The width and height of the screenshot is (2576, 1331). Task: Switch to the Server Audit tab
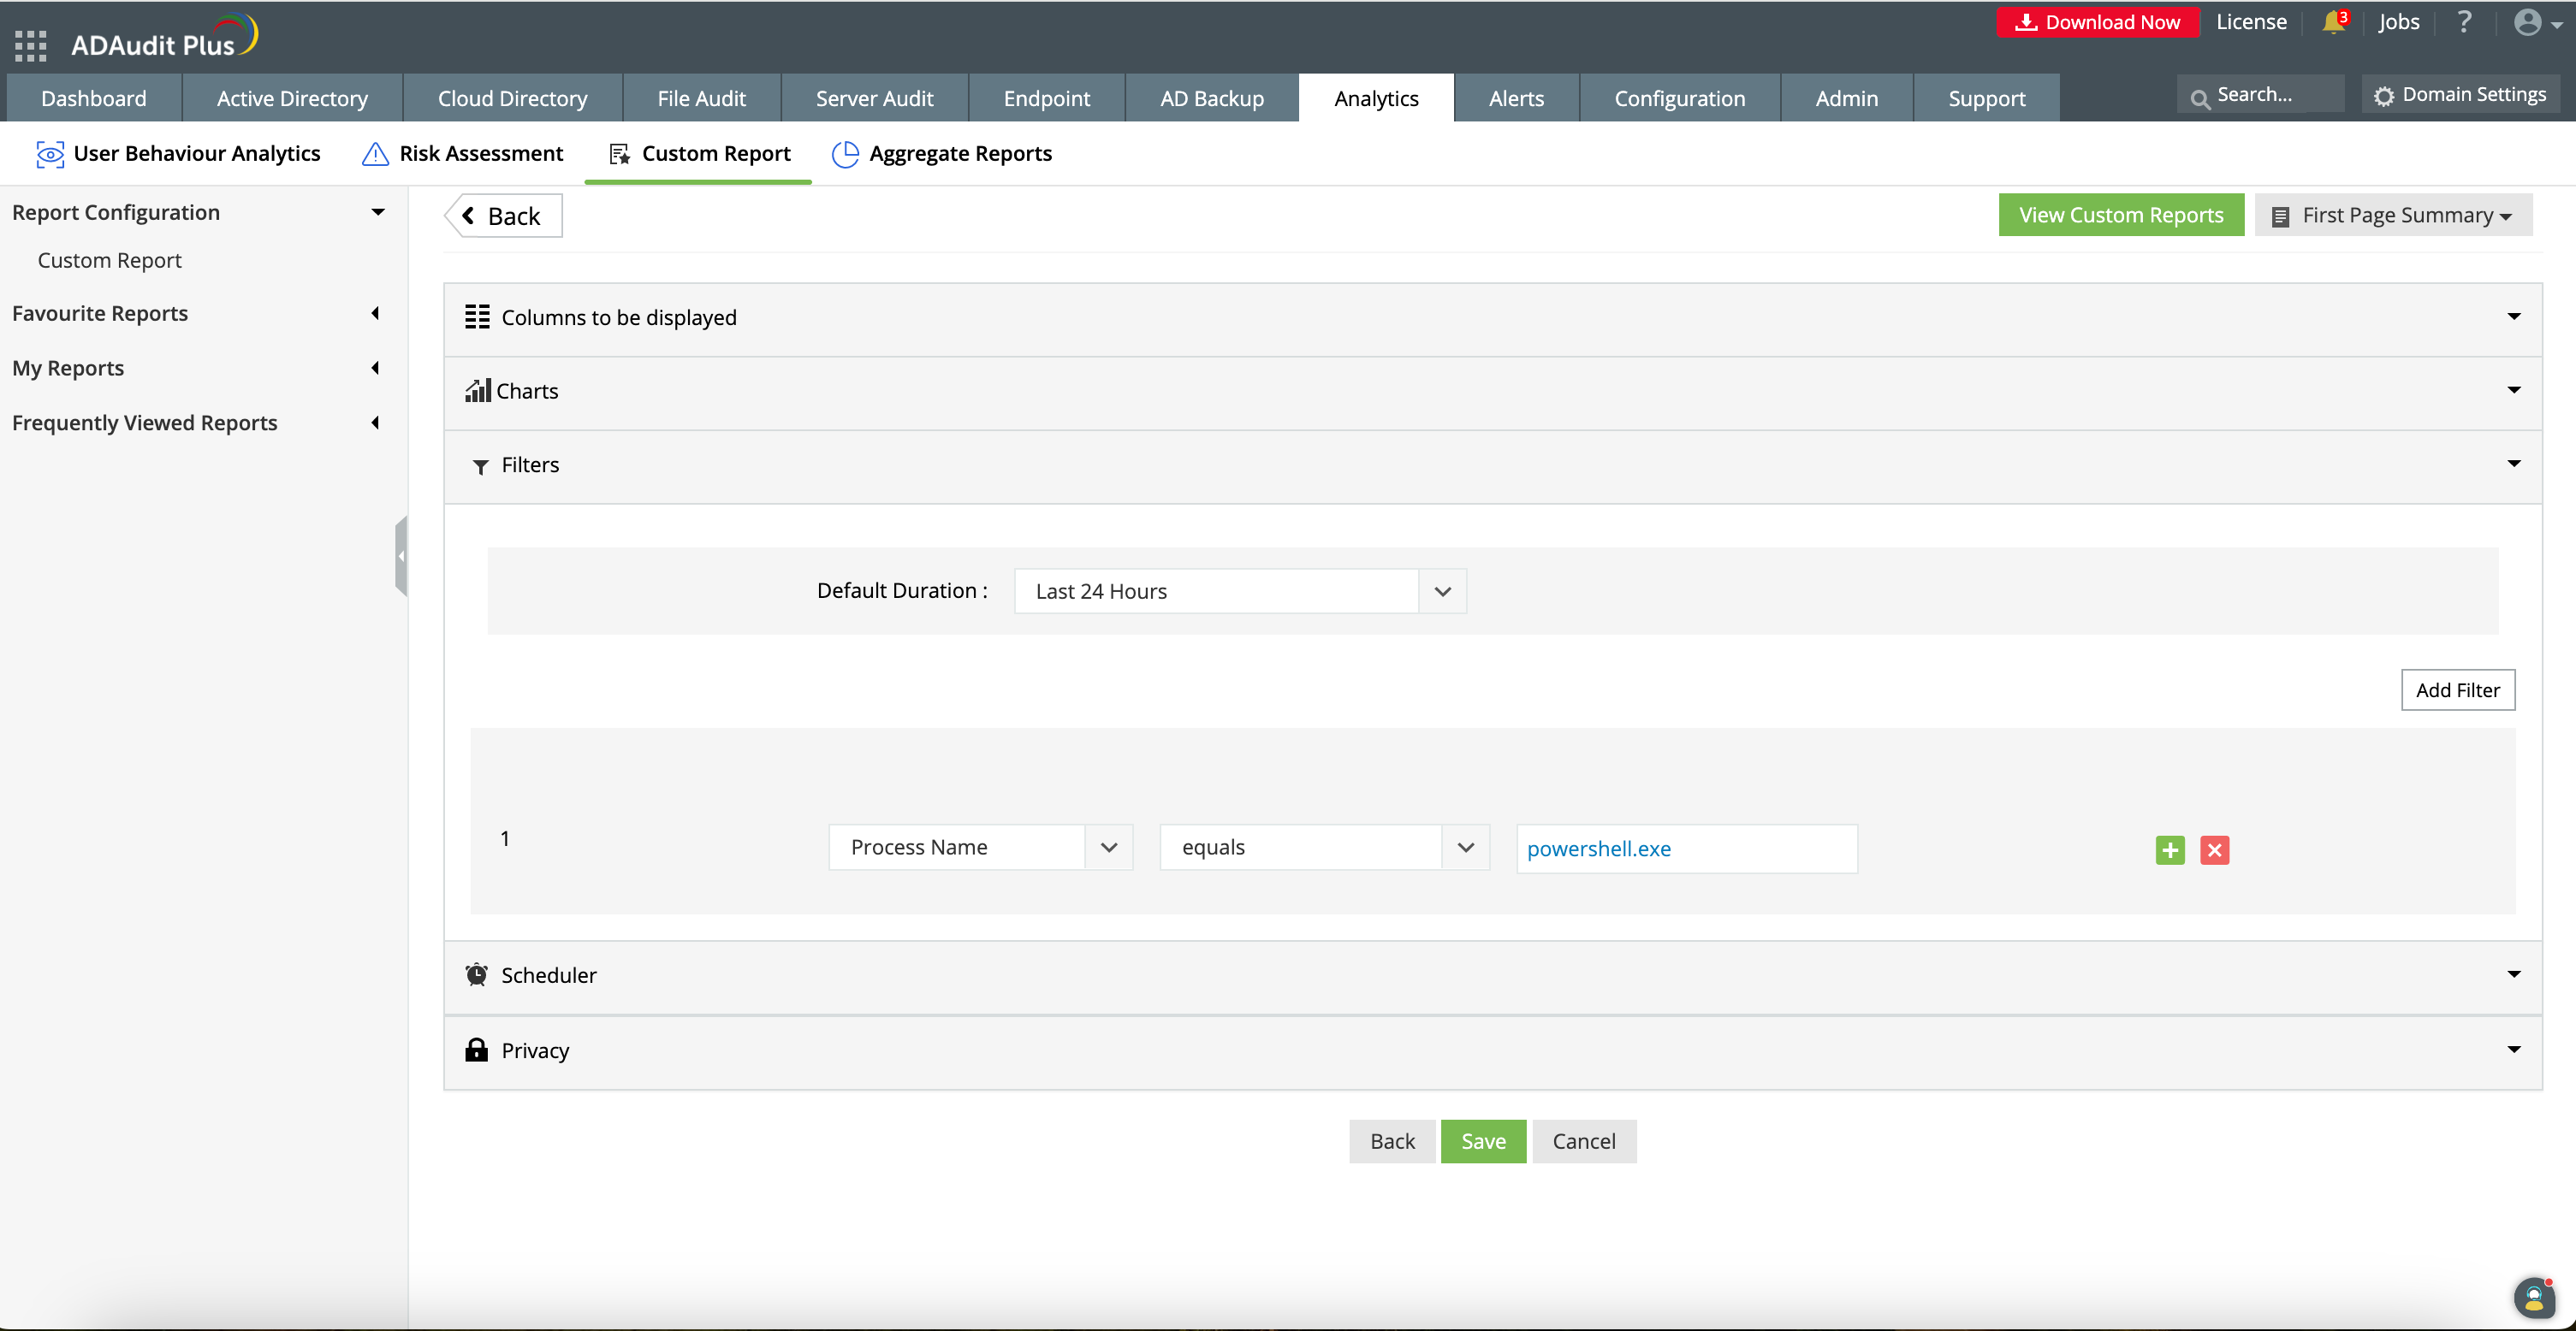tap(874, 98)
